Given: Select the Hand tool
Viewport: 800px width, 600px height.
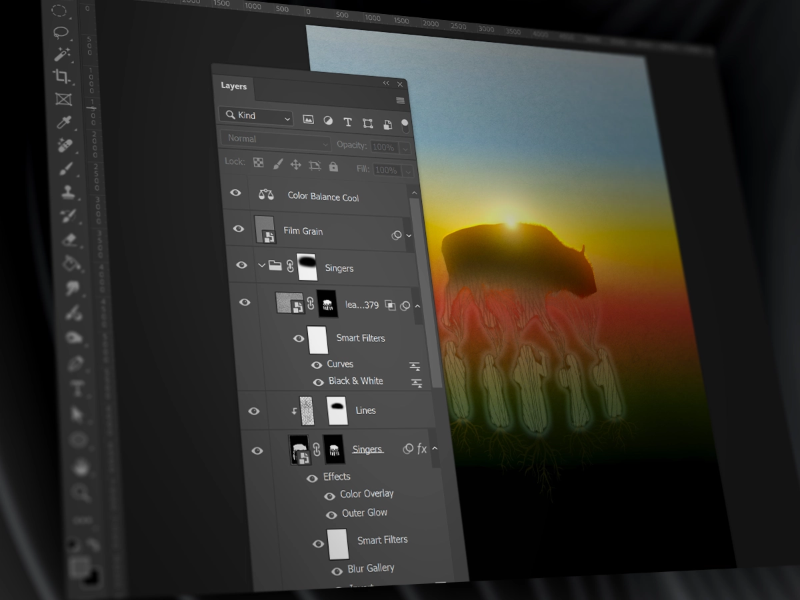Looking at the screenshot, I should pos(81,467).
